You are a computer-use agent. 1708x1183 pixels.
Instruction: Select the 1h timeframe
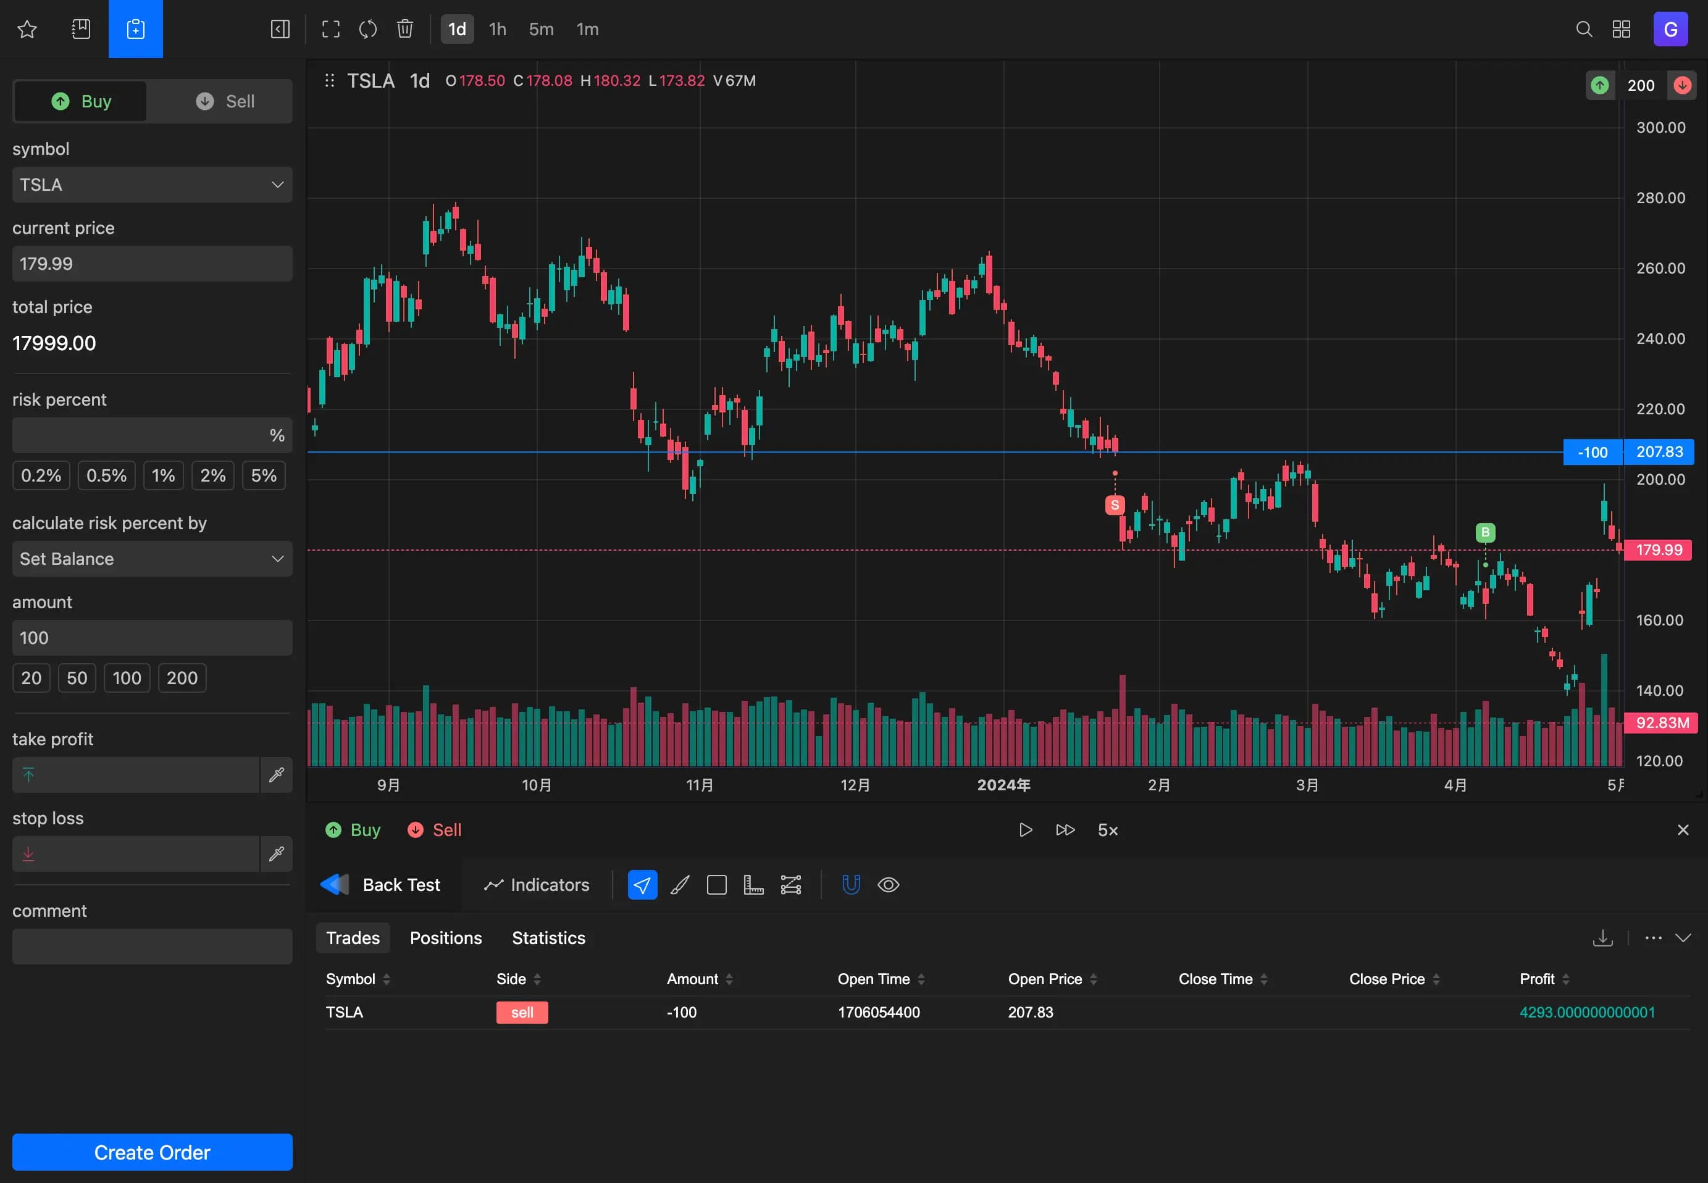click(x=498, y=29)
